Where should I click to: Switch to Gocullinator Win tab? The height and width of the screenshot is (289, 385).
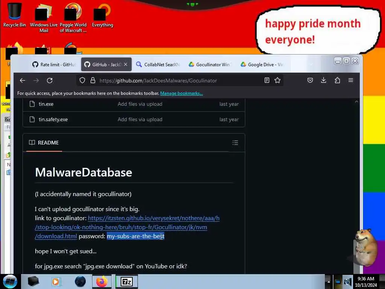click(x=209, y=64)
